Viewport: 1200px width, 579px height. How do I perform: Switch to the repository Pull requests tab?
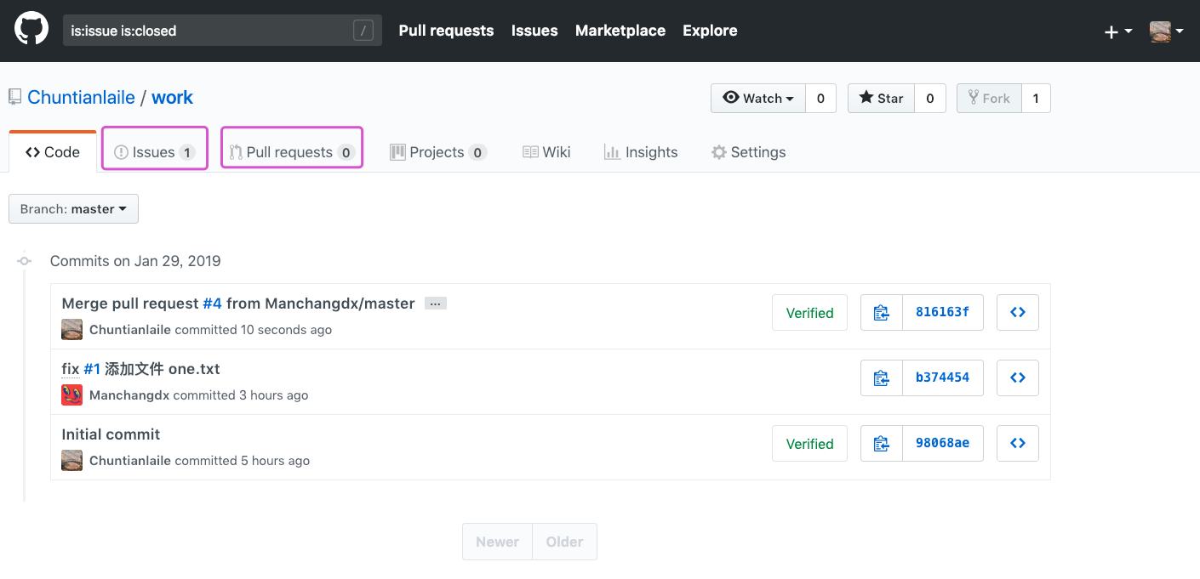pyautogui.click(x=292, y=152)
